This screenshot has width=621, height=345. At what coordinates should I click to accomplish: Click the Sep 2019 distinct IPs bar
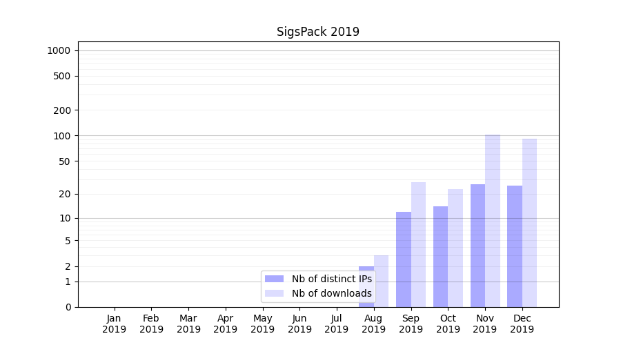[404, 259]
